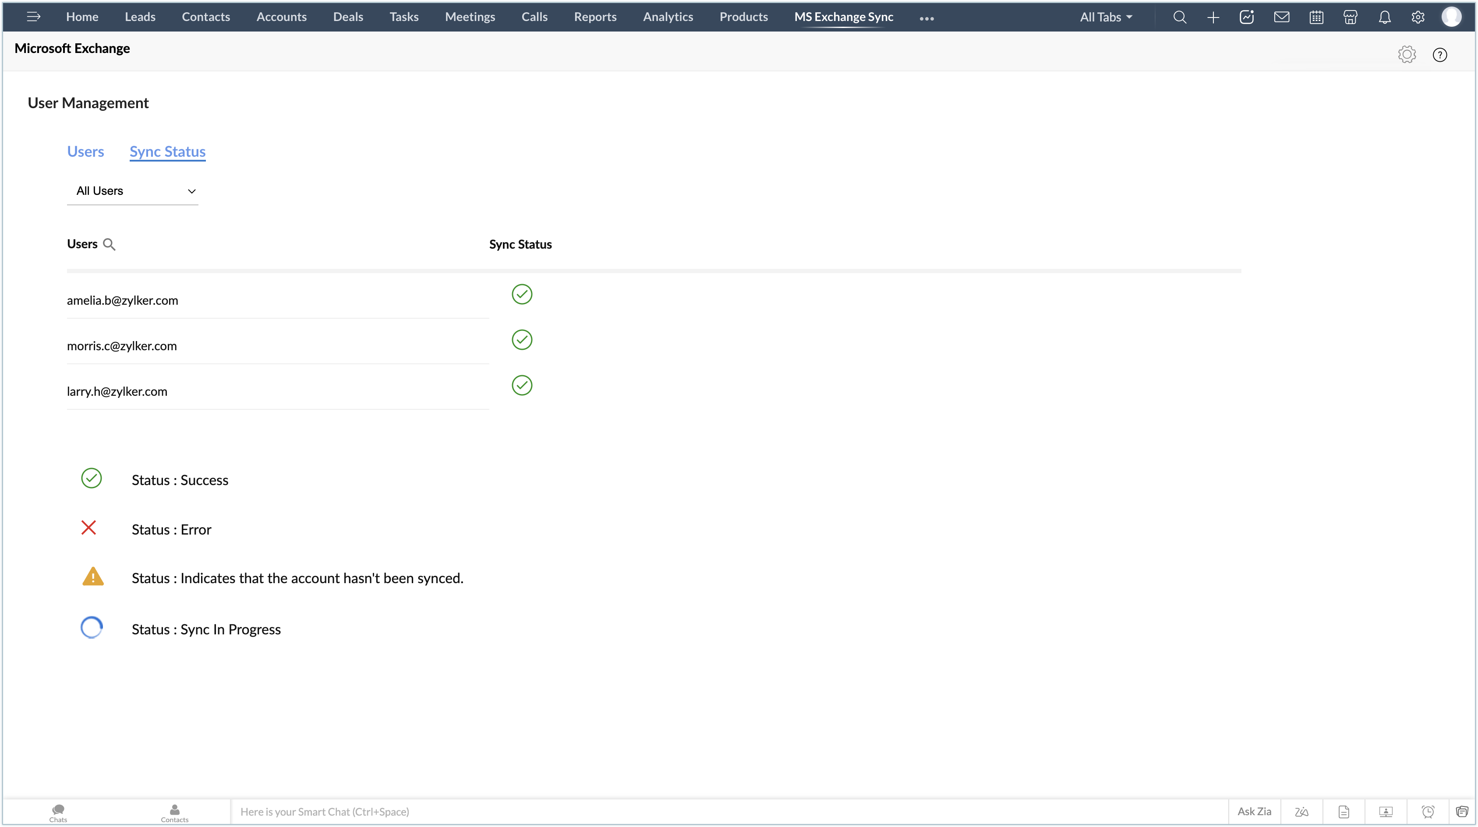
Task: Expand the All Users dropdown
Action: tap(133, 191)
